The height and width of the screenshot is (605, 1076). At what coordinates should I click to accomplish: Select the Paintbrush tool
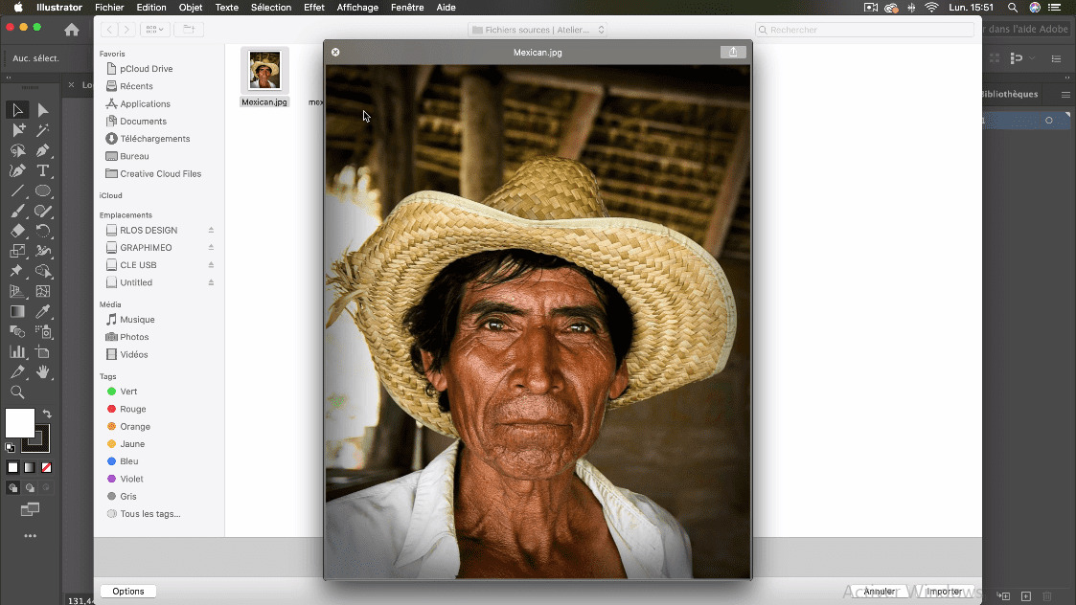pos(17,212)
